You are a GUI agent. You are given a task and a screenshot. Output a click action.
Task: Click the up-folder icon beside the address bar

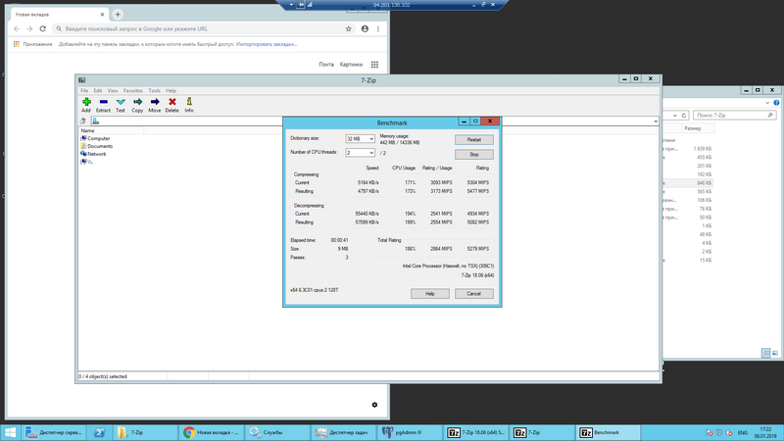(x=83, y=121)
